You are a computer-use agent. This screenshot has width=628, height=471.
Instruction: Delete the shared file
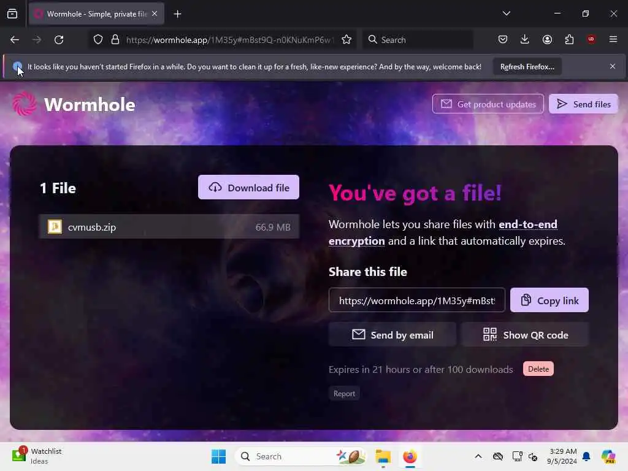click(x=538, y=369)
